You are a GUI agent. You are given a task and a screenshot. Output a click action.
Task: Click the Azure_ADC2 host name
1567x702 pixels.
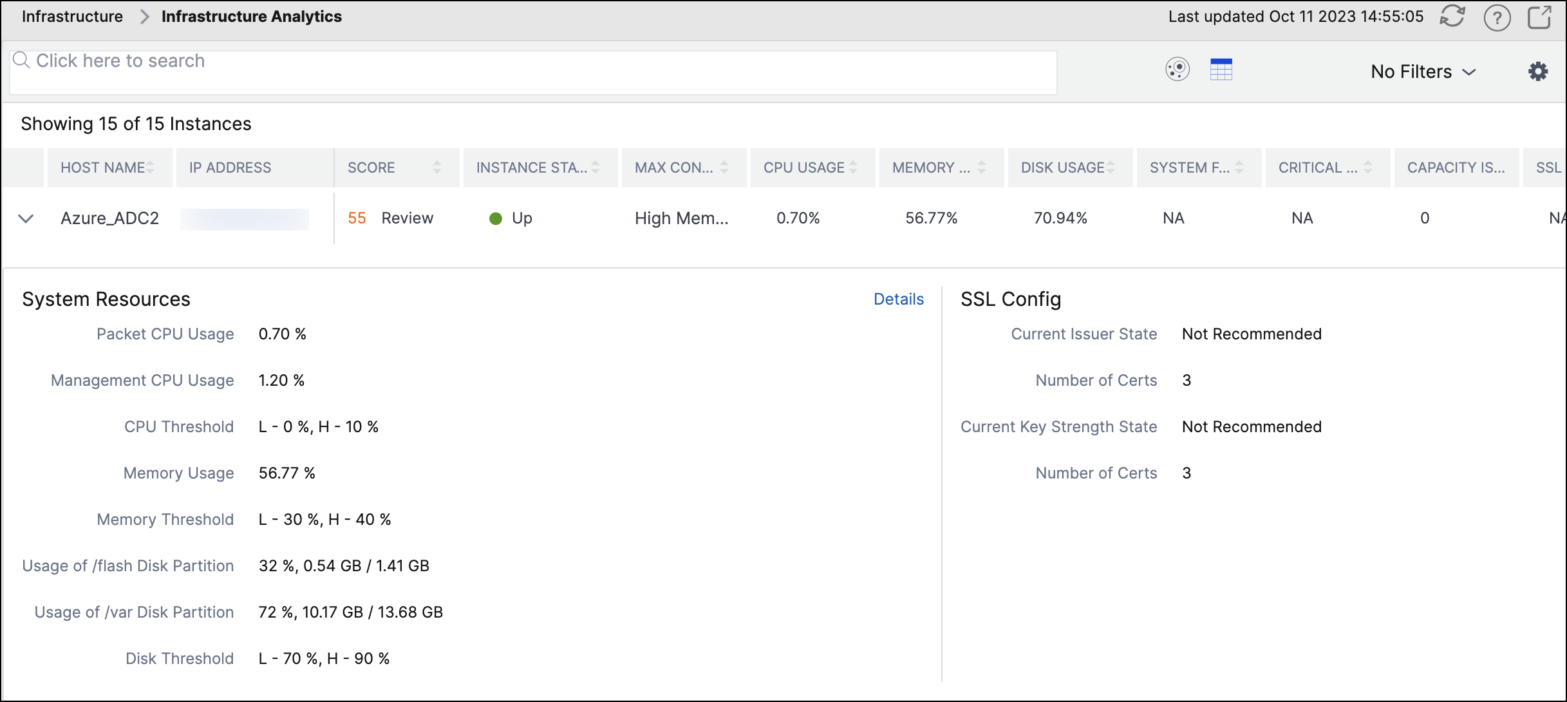[109, 218]
